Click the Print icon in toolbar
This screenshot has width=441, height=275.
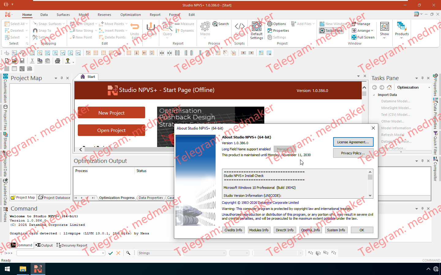coord(58,61)
